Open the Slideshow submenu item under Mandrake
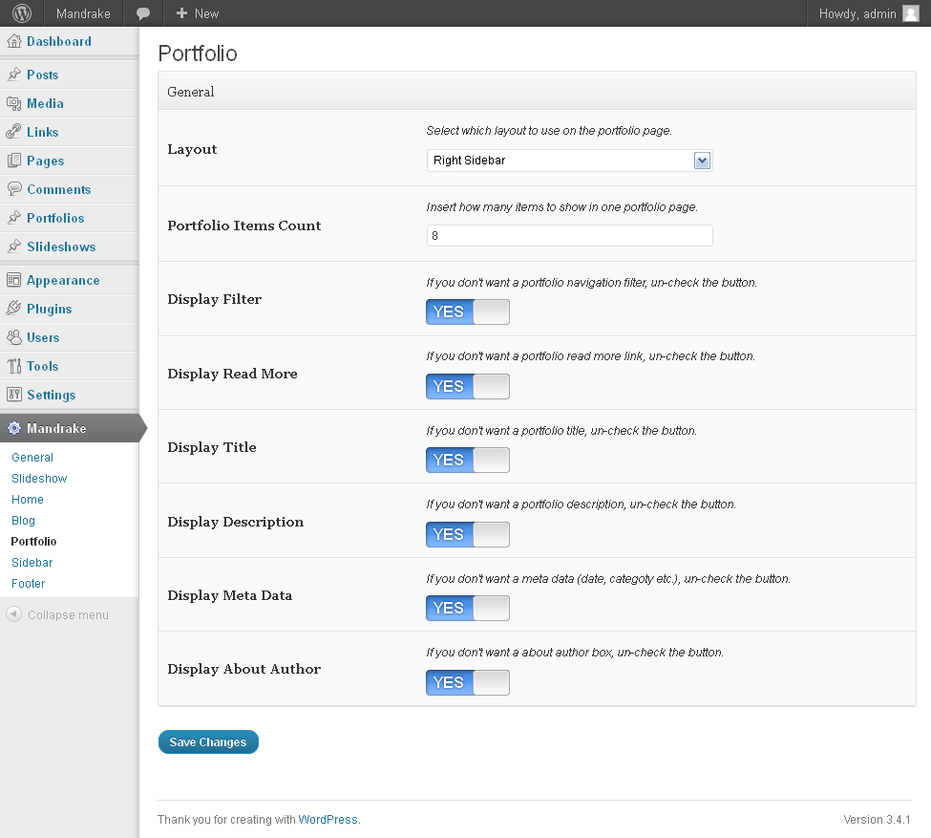The image size is (931, 838). (x=39, y=479)
